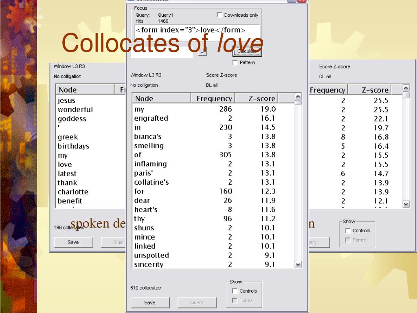Sort center table by Z-score header

256,99
